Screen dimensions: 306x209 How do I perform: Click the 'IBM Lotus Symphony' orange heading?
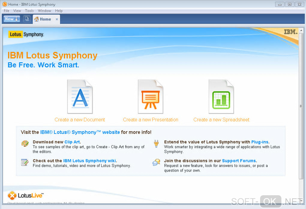click(x=52, y=55)
